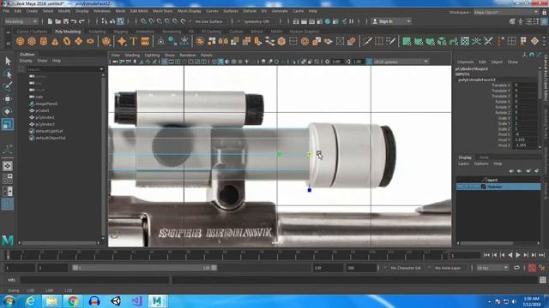Screen dimensions: 549x308
Task: Create polygon plane from shelf
Action: [78, 42]
